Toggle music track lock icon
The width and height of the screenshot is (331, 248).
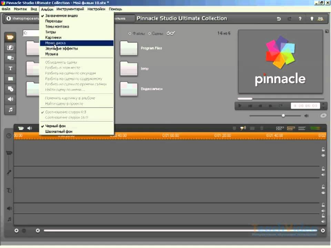(x=323, y=216)
